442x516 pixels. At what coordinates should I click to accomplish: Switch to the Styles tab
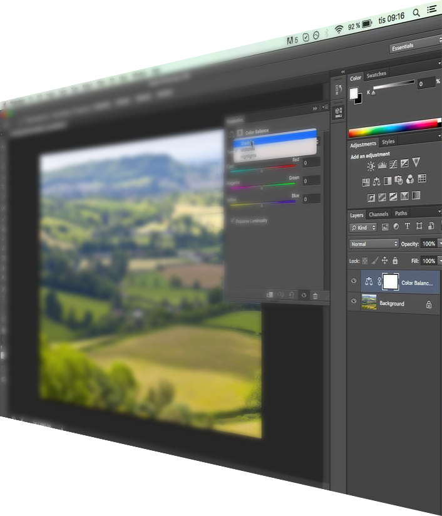388,142
